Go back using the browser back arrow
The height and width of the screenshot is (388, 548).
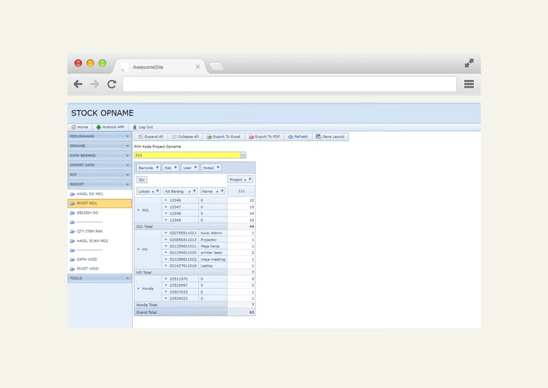tap(78, 84)
